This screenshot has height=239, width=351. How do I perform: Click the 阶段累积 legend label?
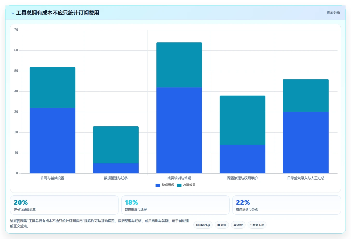tap(168, 185)
